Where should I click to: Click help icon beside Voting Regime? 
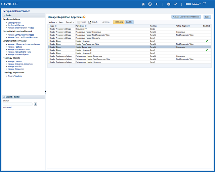pos(189,26)
